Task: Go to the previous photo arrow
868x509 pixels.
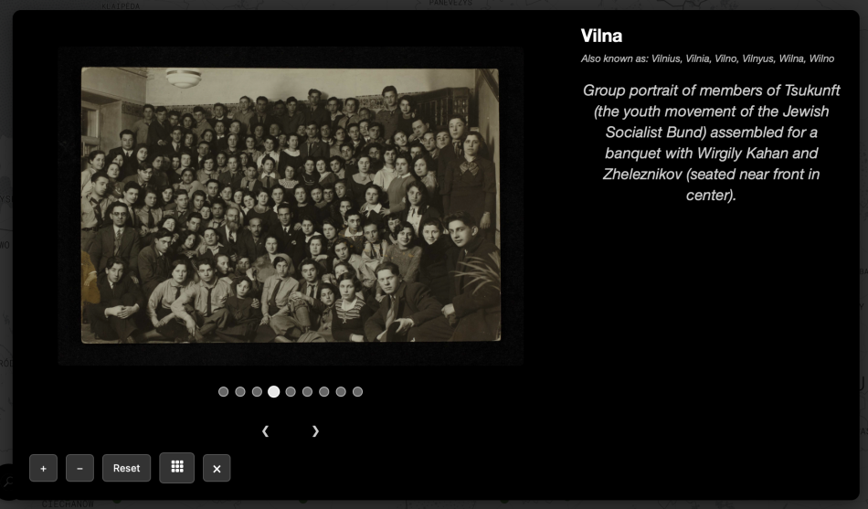Action: [x=265, y=430]
